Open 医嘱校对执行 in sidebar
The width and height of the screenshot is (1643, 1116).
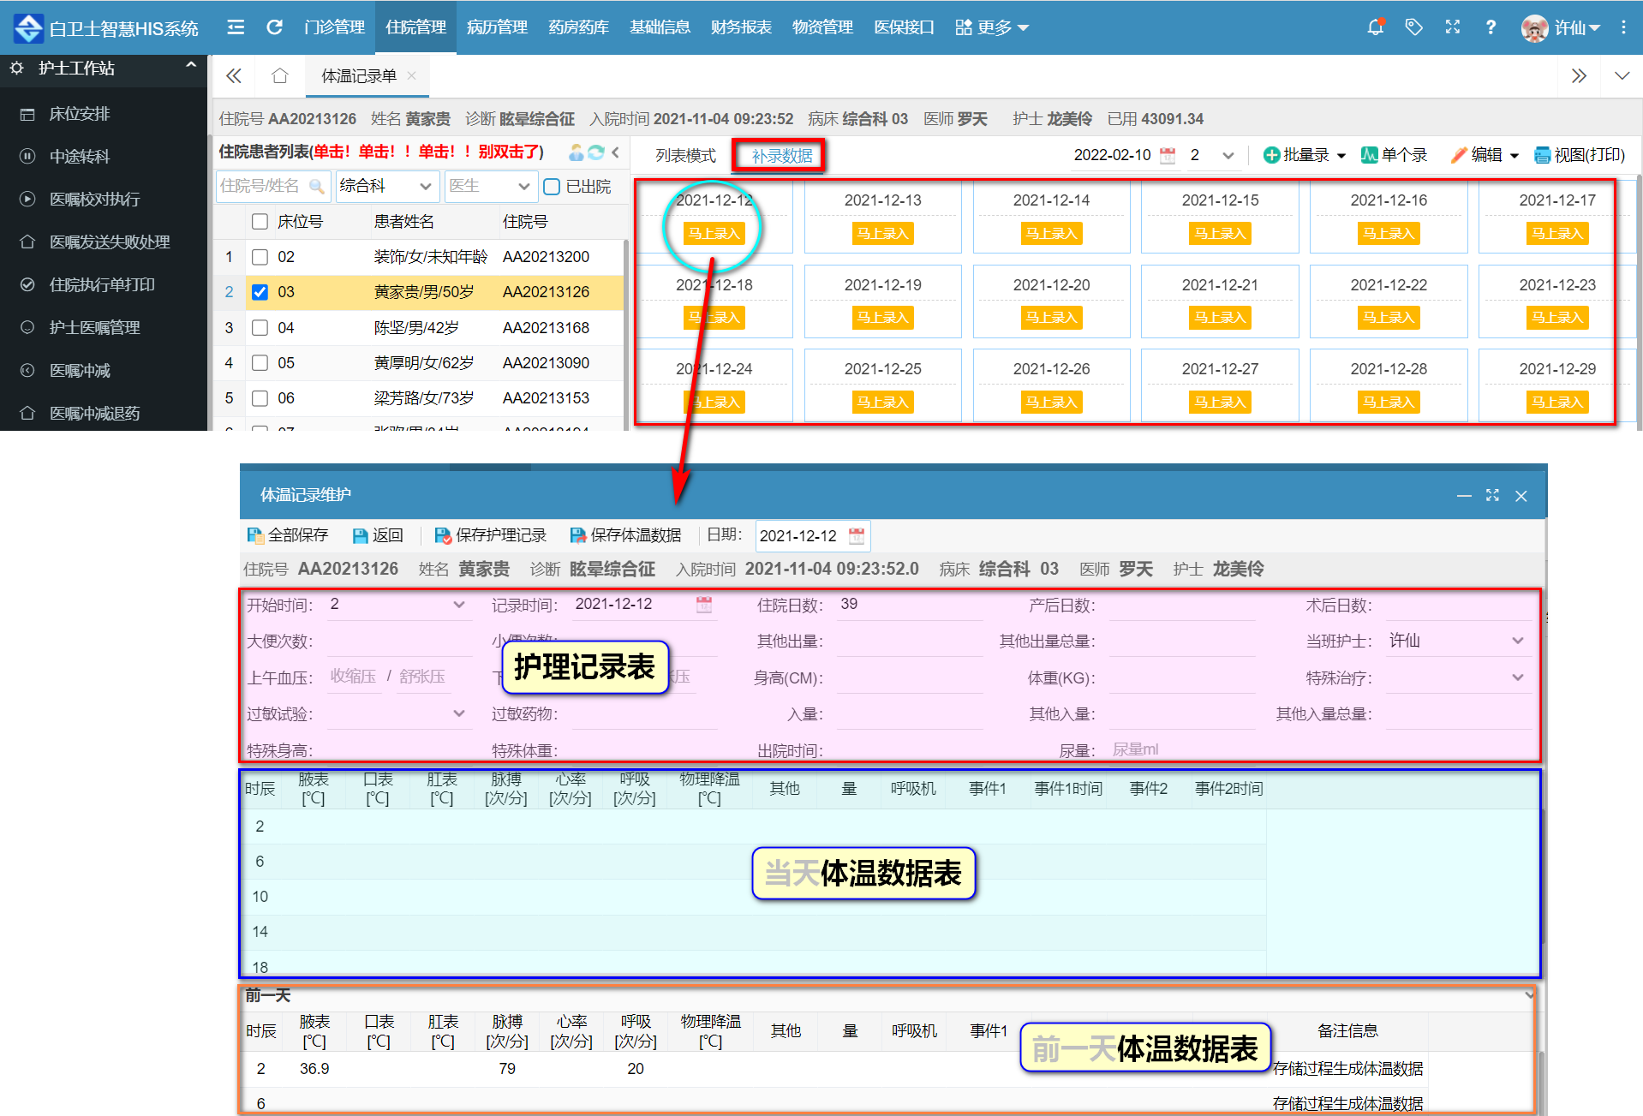click(94, 200)
